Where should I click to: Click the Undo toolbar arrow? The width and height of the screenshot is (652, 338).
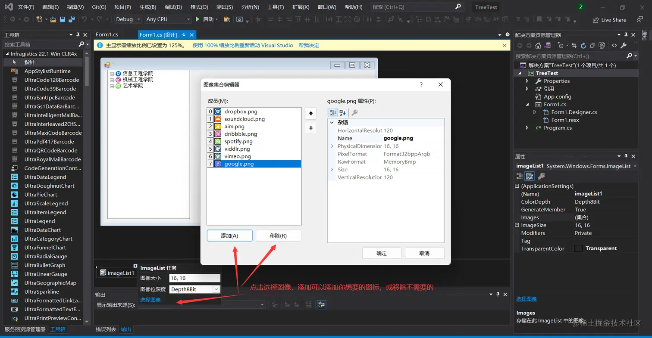84,19
